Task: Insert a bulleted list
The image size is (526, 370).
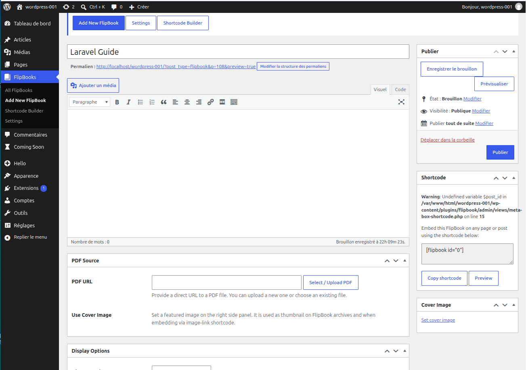Action: [140, 102]
